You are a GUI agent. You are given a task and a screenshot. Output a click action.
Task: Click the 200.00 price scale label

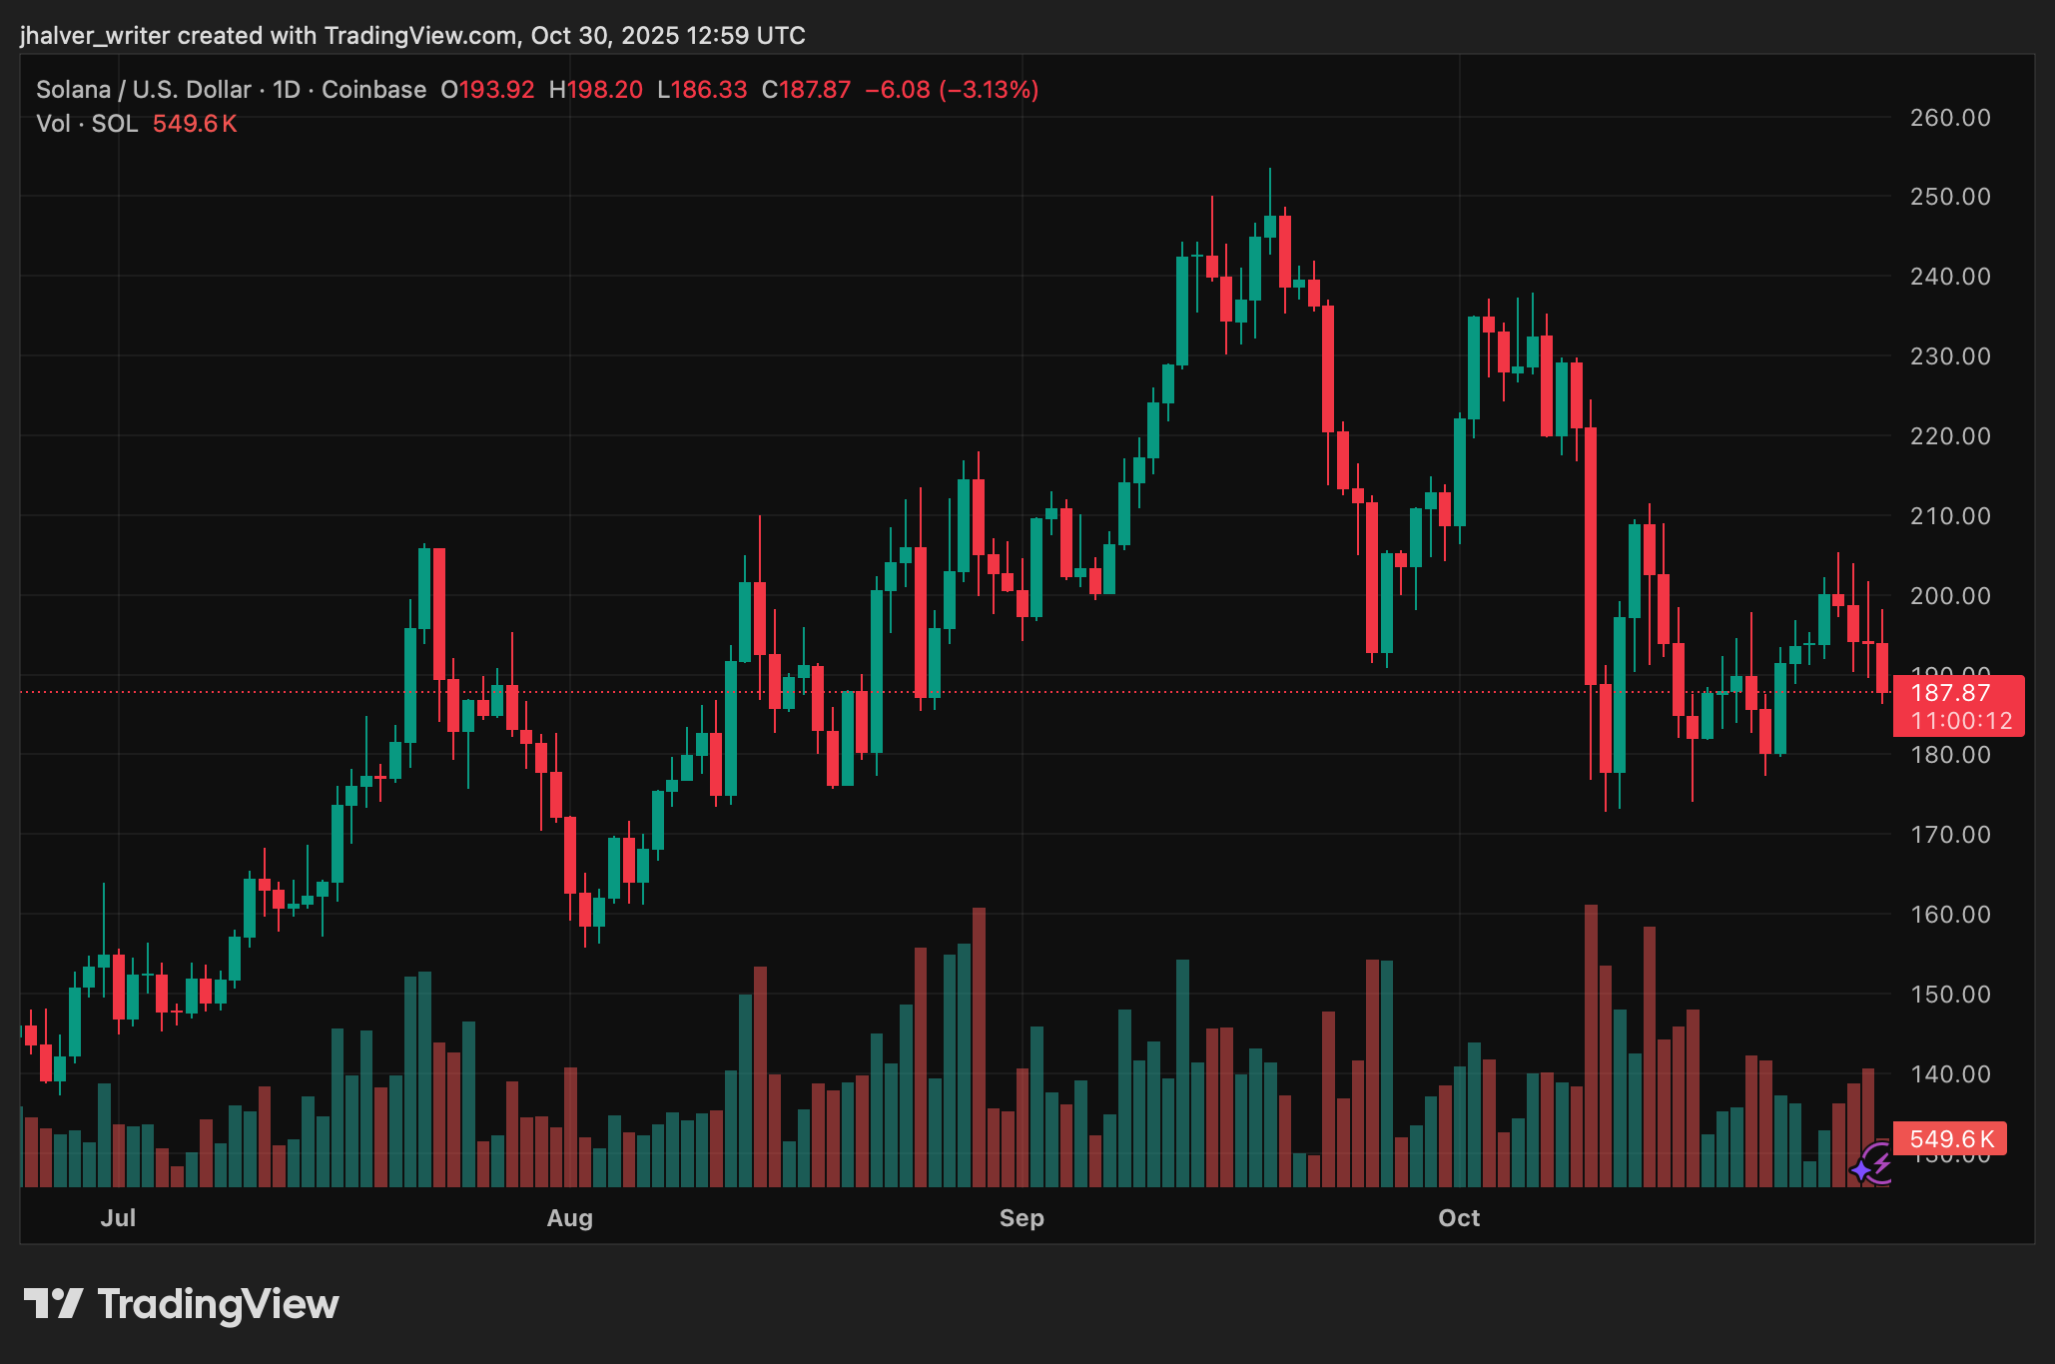coord(1949,596)
